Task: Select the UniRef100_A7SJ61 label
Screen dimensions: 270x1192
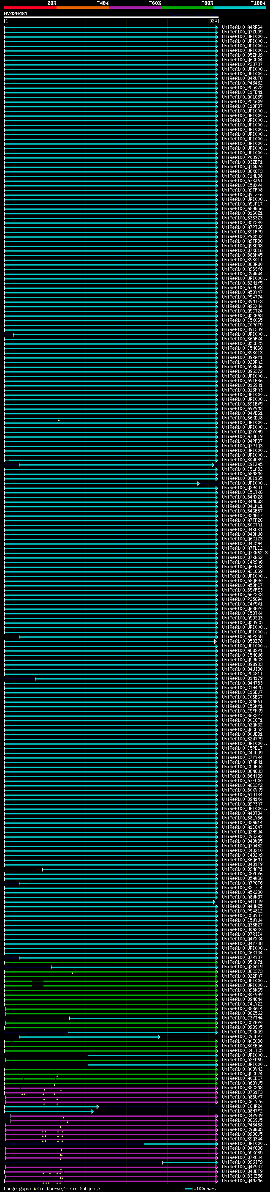Action: tap(242, 181)
